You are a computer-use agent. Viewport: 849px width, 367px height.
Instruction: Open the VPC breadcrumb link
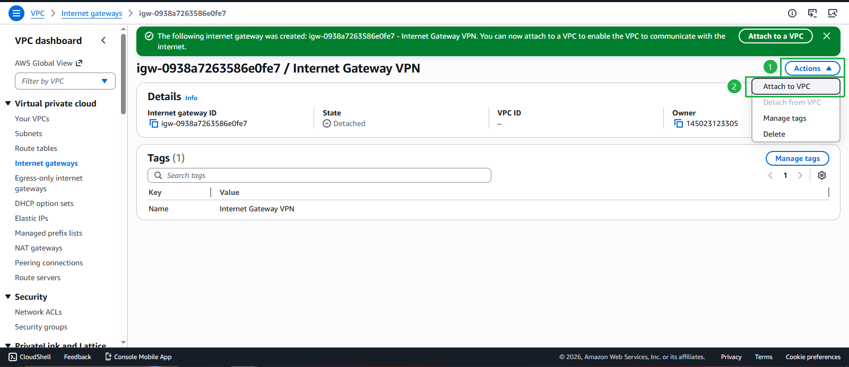38,13
